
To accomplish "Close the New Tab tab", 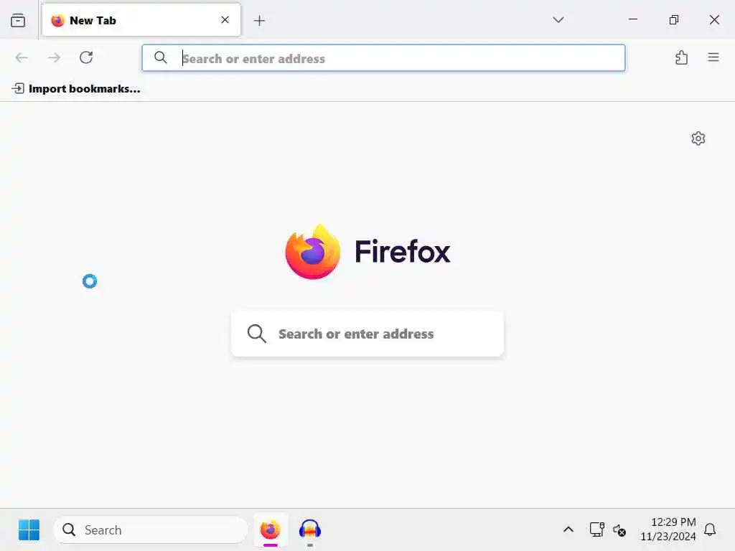I will coord(225,19).
